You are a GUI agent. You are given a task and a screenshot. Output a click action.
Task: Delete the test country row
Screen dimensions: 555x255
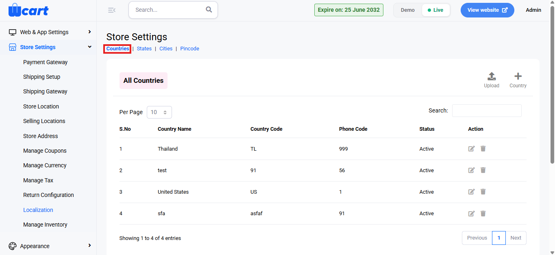483,170
